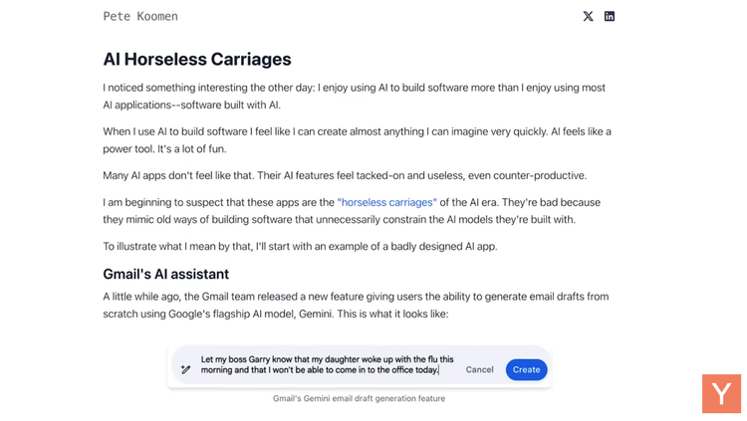The image size is (747, 421).
Task: Follow the "horseless carriages" hyperlink
Action: [386, 202]
